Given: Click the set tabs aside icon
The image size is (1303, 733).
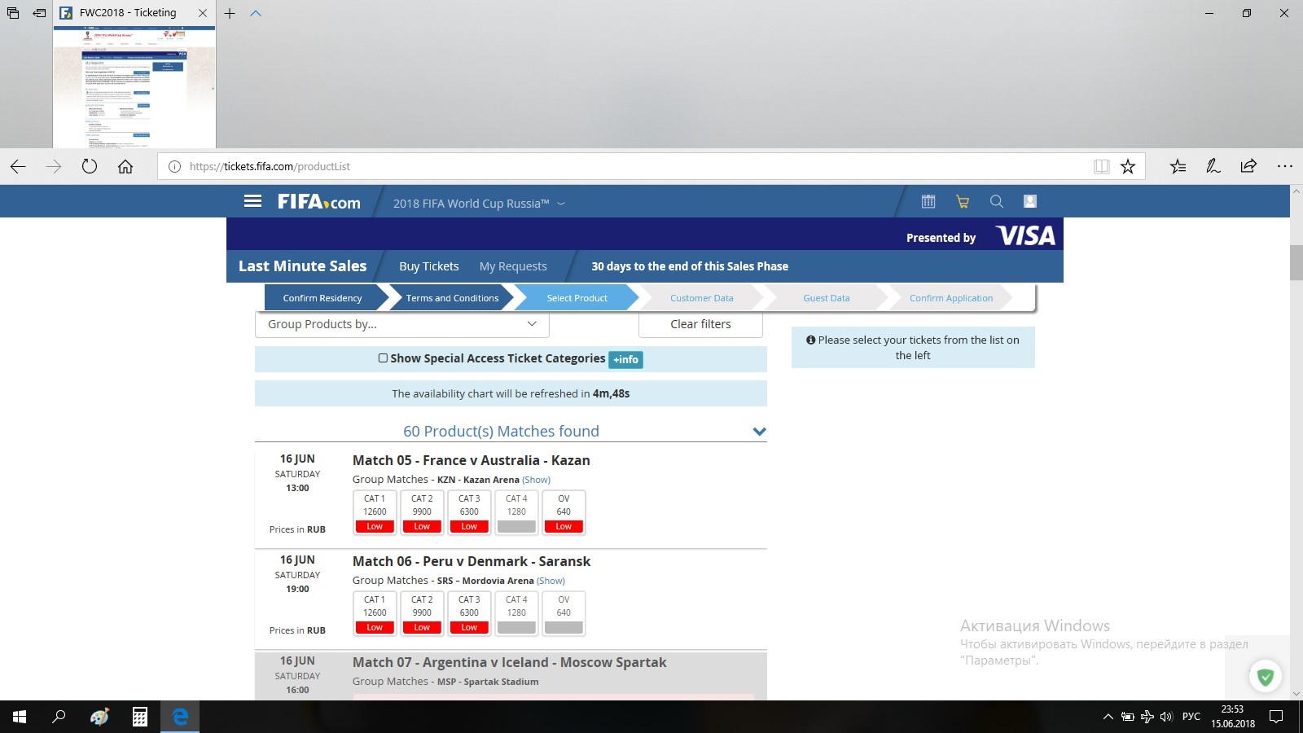Looking at the screenshot, I should click(x=38, y=13).
